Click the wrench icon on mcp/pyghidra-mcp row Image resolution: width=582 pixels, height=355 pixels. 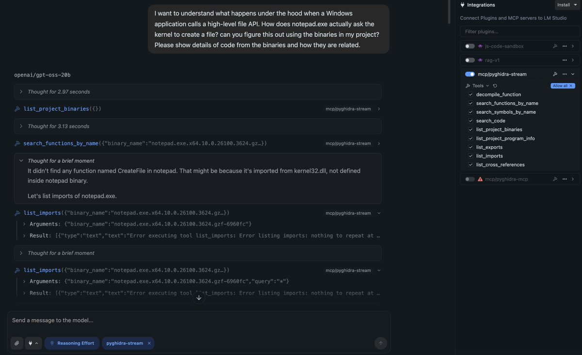pyautogui.click(x=555, y=179)
